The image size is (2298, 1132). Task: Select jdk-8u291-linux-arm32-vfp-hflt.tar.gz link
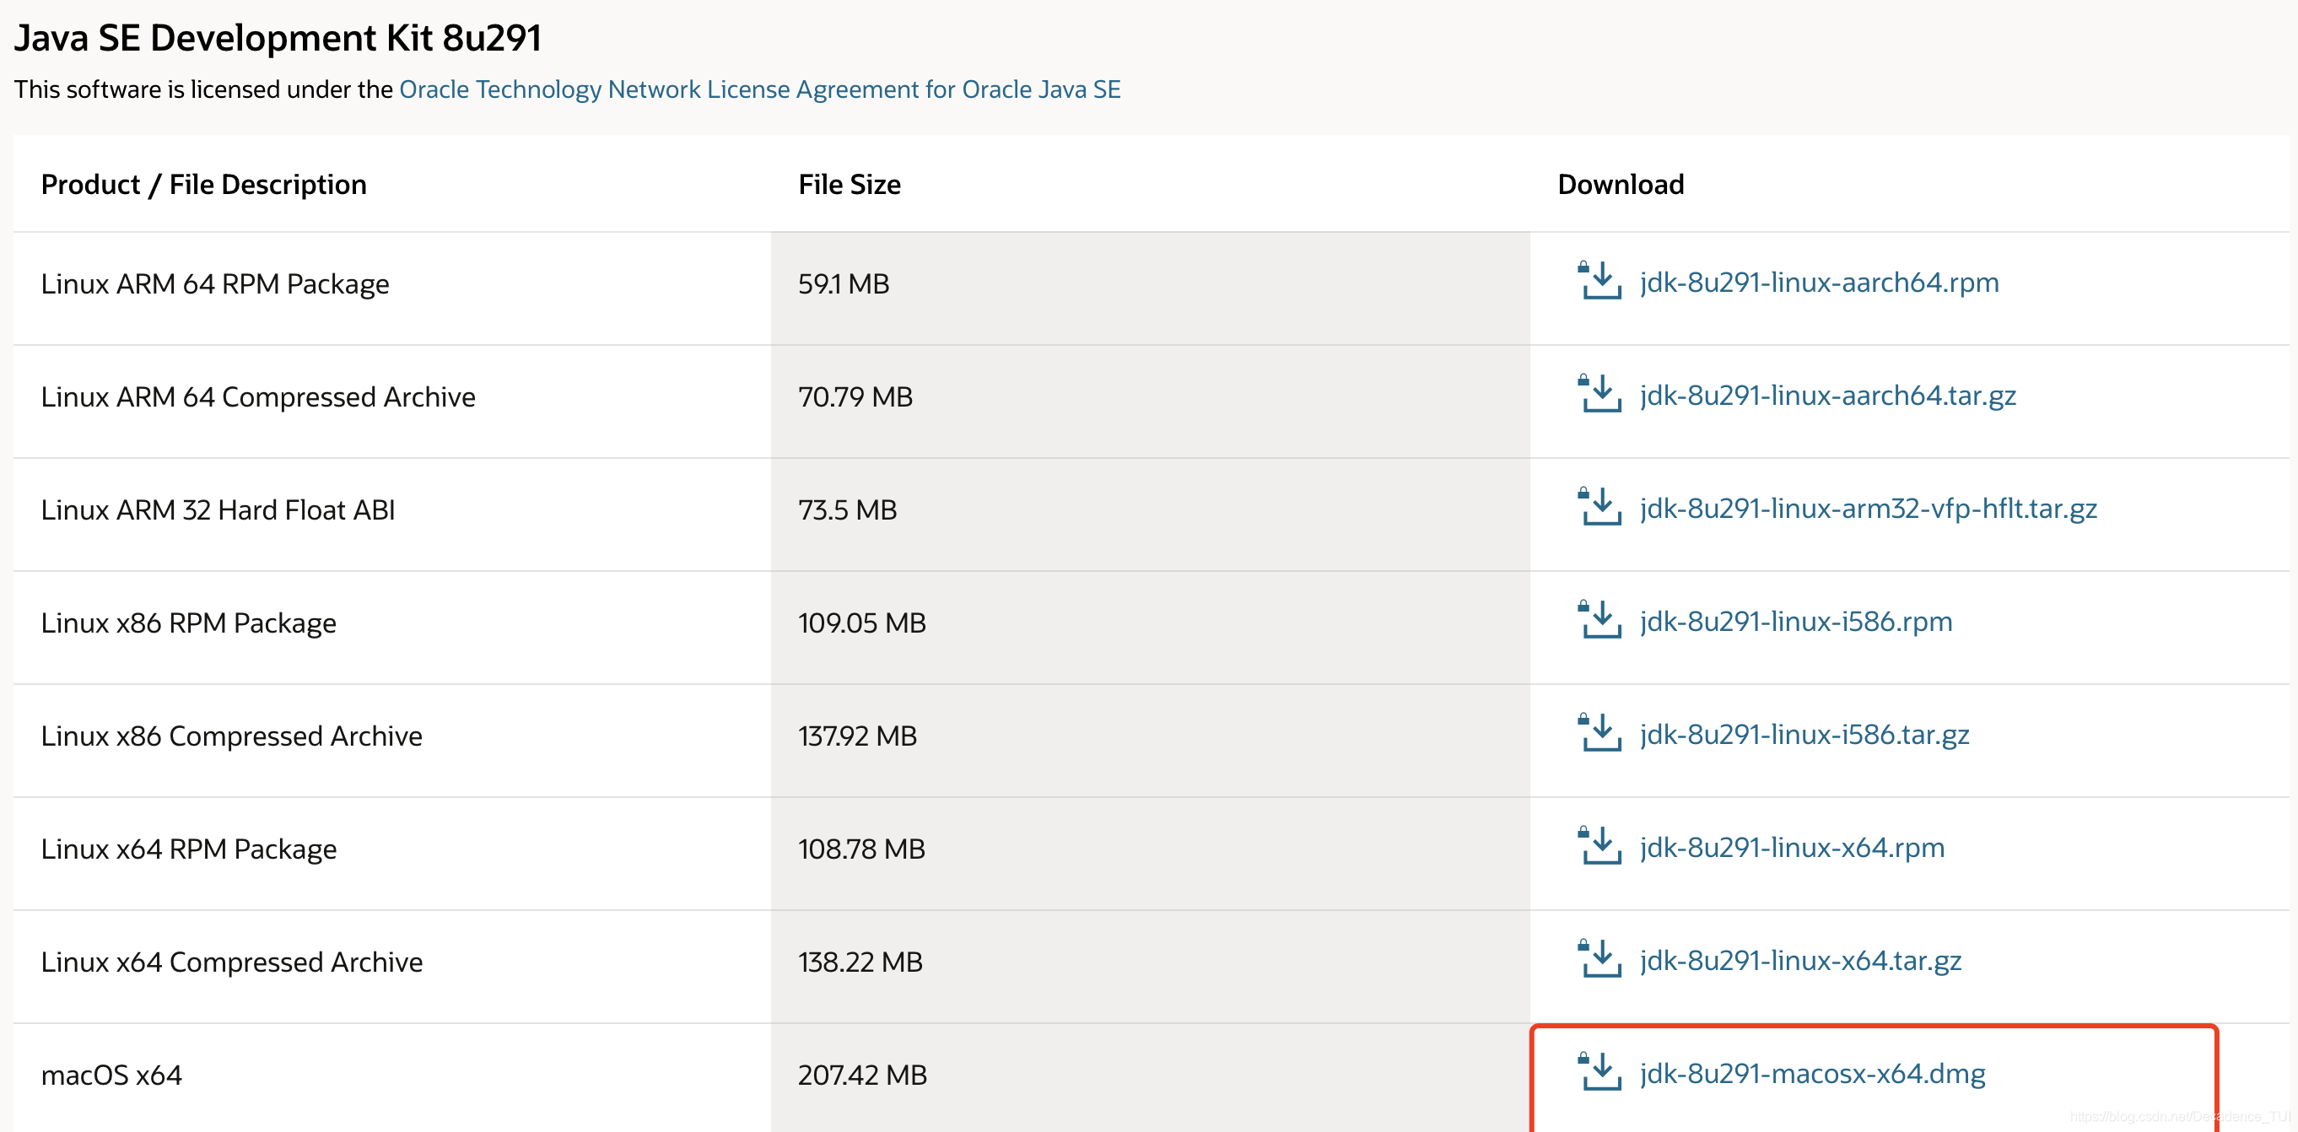pos(1868,509)
